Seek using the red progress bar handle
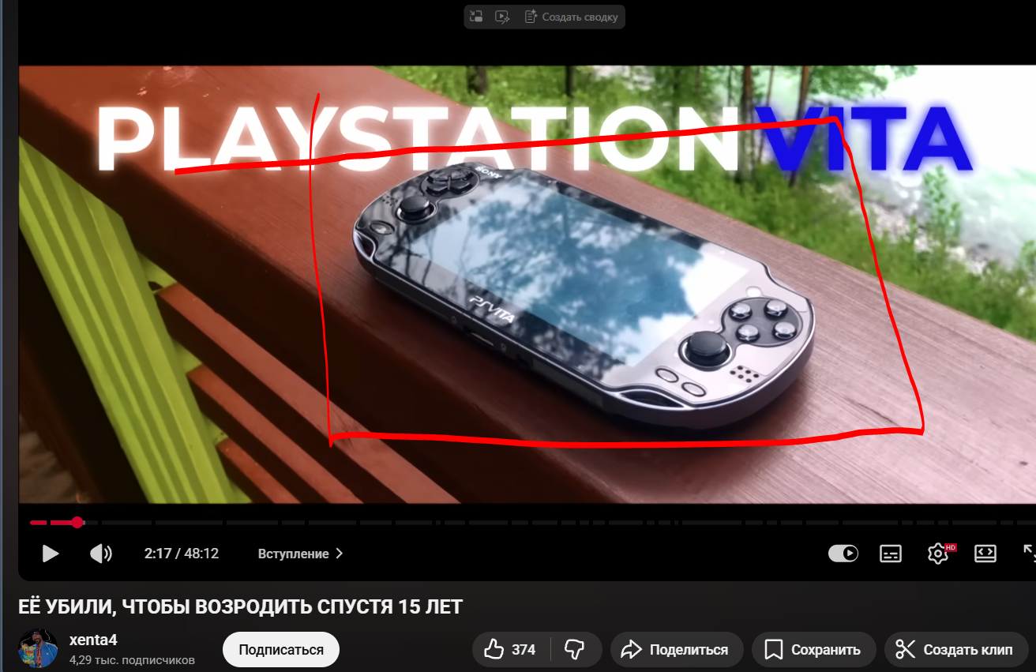Image resolution: width=1036 pixels, height=672 pixels. tap(77, 522)
